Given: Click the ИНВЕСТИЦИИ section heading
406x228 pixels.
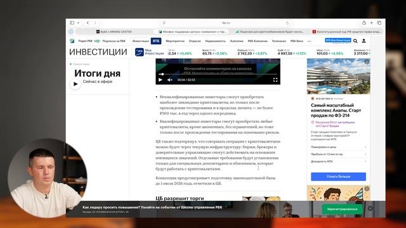Looking at the screenshot, I should 98,52.
